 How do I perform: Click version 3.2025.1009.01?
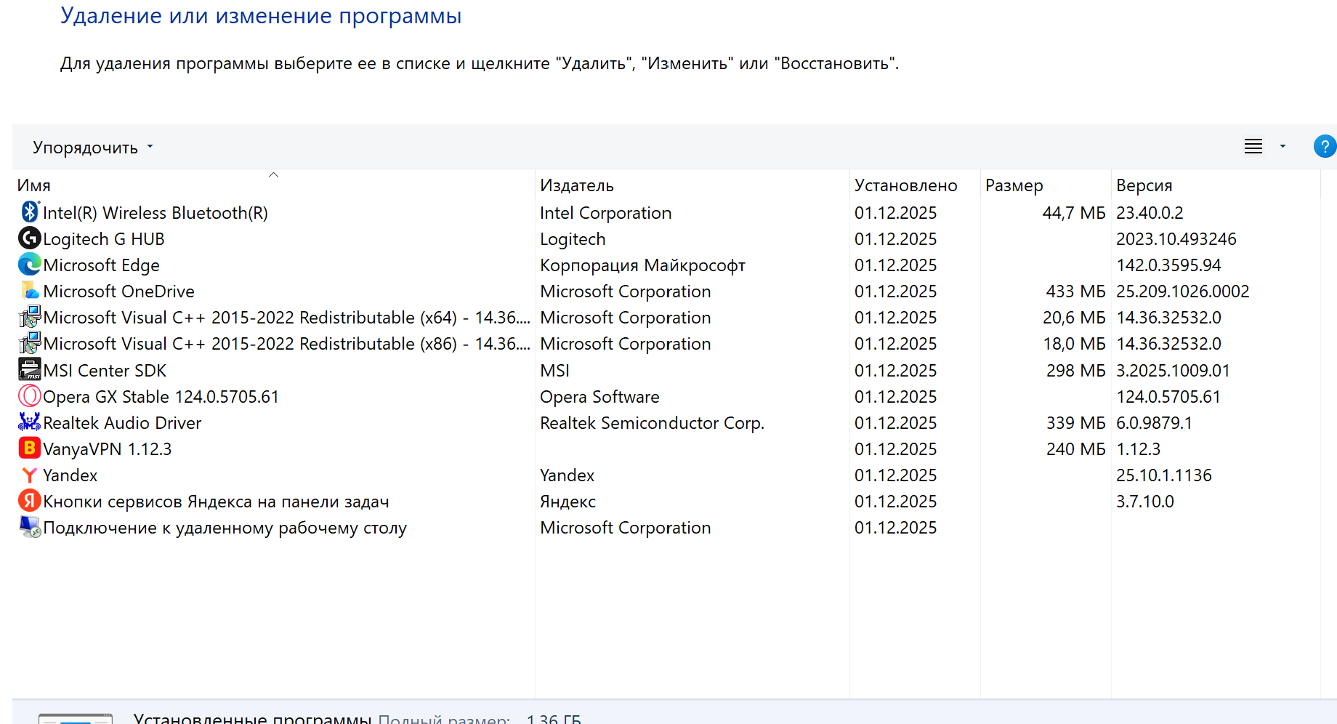pyautogui.click(x=1173, y=371)
